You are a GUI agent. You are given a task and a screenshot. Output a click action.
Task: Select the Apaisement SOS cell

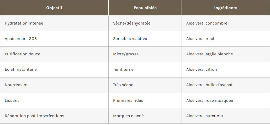click(x=21, y=39)
